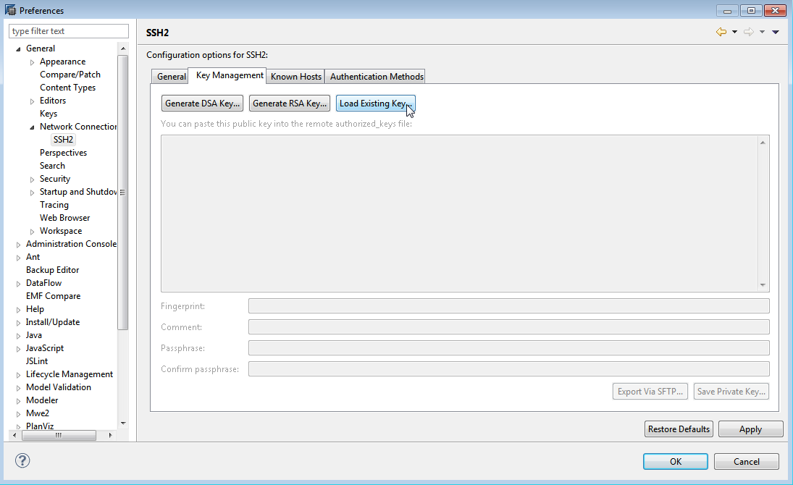Select EMF Compare tree item

click(x=53, y=296)
